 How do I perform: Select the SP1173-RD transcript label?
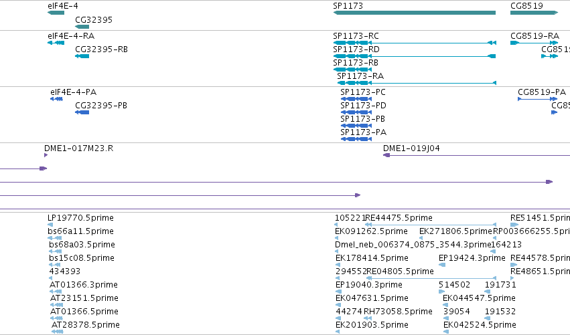(356, 49)
